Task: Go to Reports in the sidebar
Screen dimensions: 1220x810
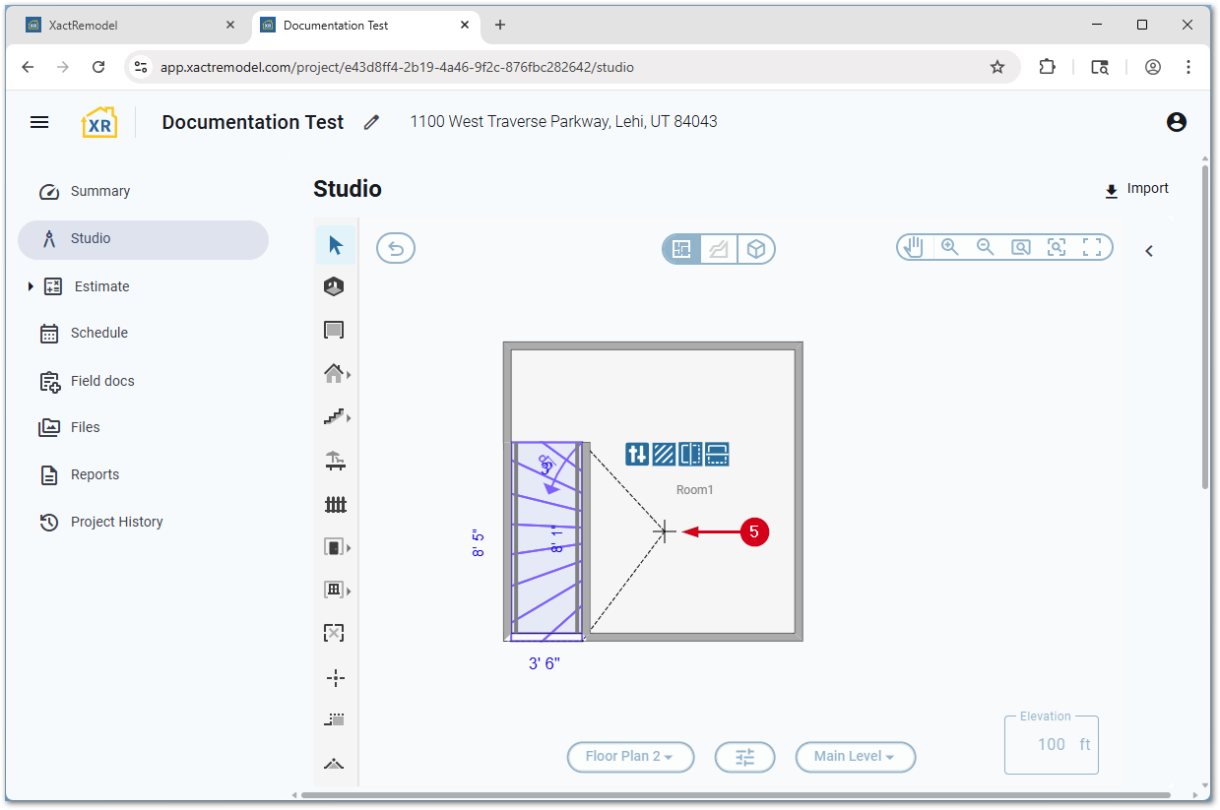Action: pyautogui.click(x=95, y=474)
